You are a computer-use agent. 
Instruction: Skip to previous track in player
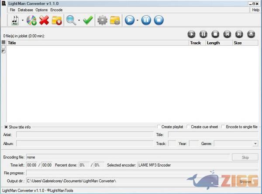pos(227,34)
